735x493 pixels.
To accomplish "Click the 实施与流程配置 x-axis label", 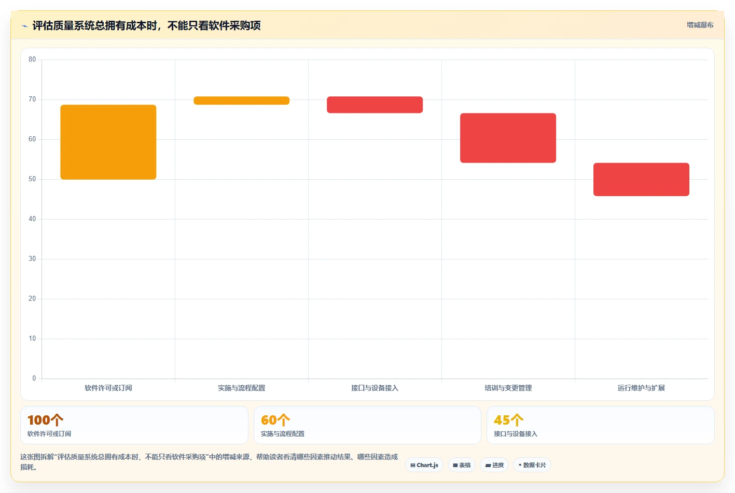I will [x=242, y=388].
